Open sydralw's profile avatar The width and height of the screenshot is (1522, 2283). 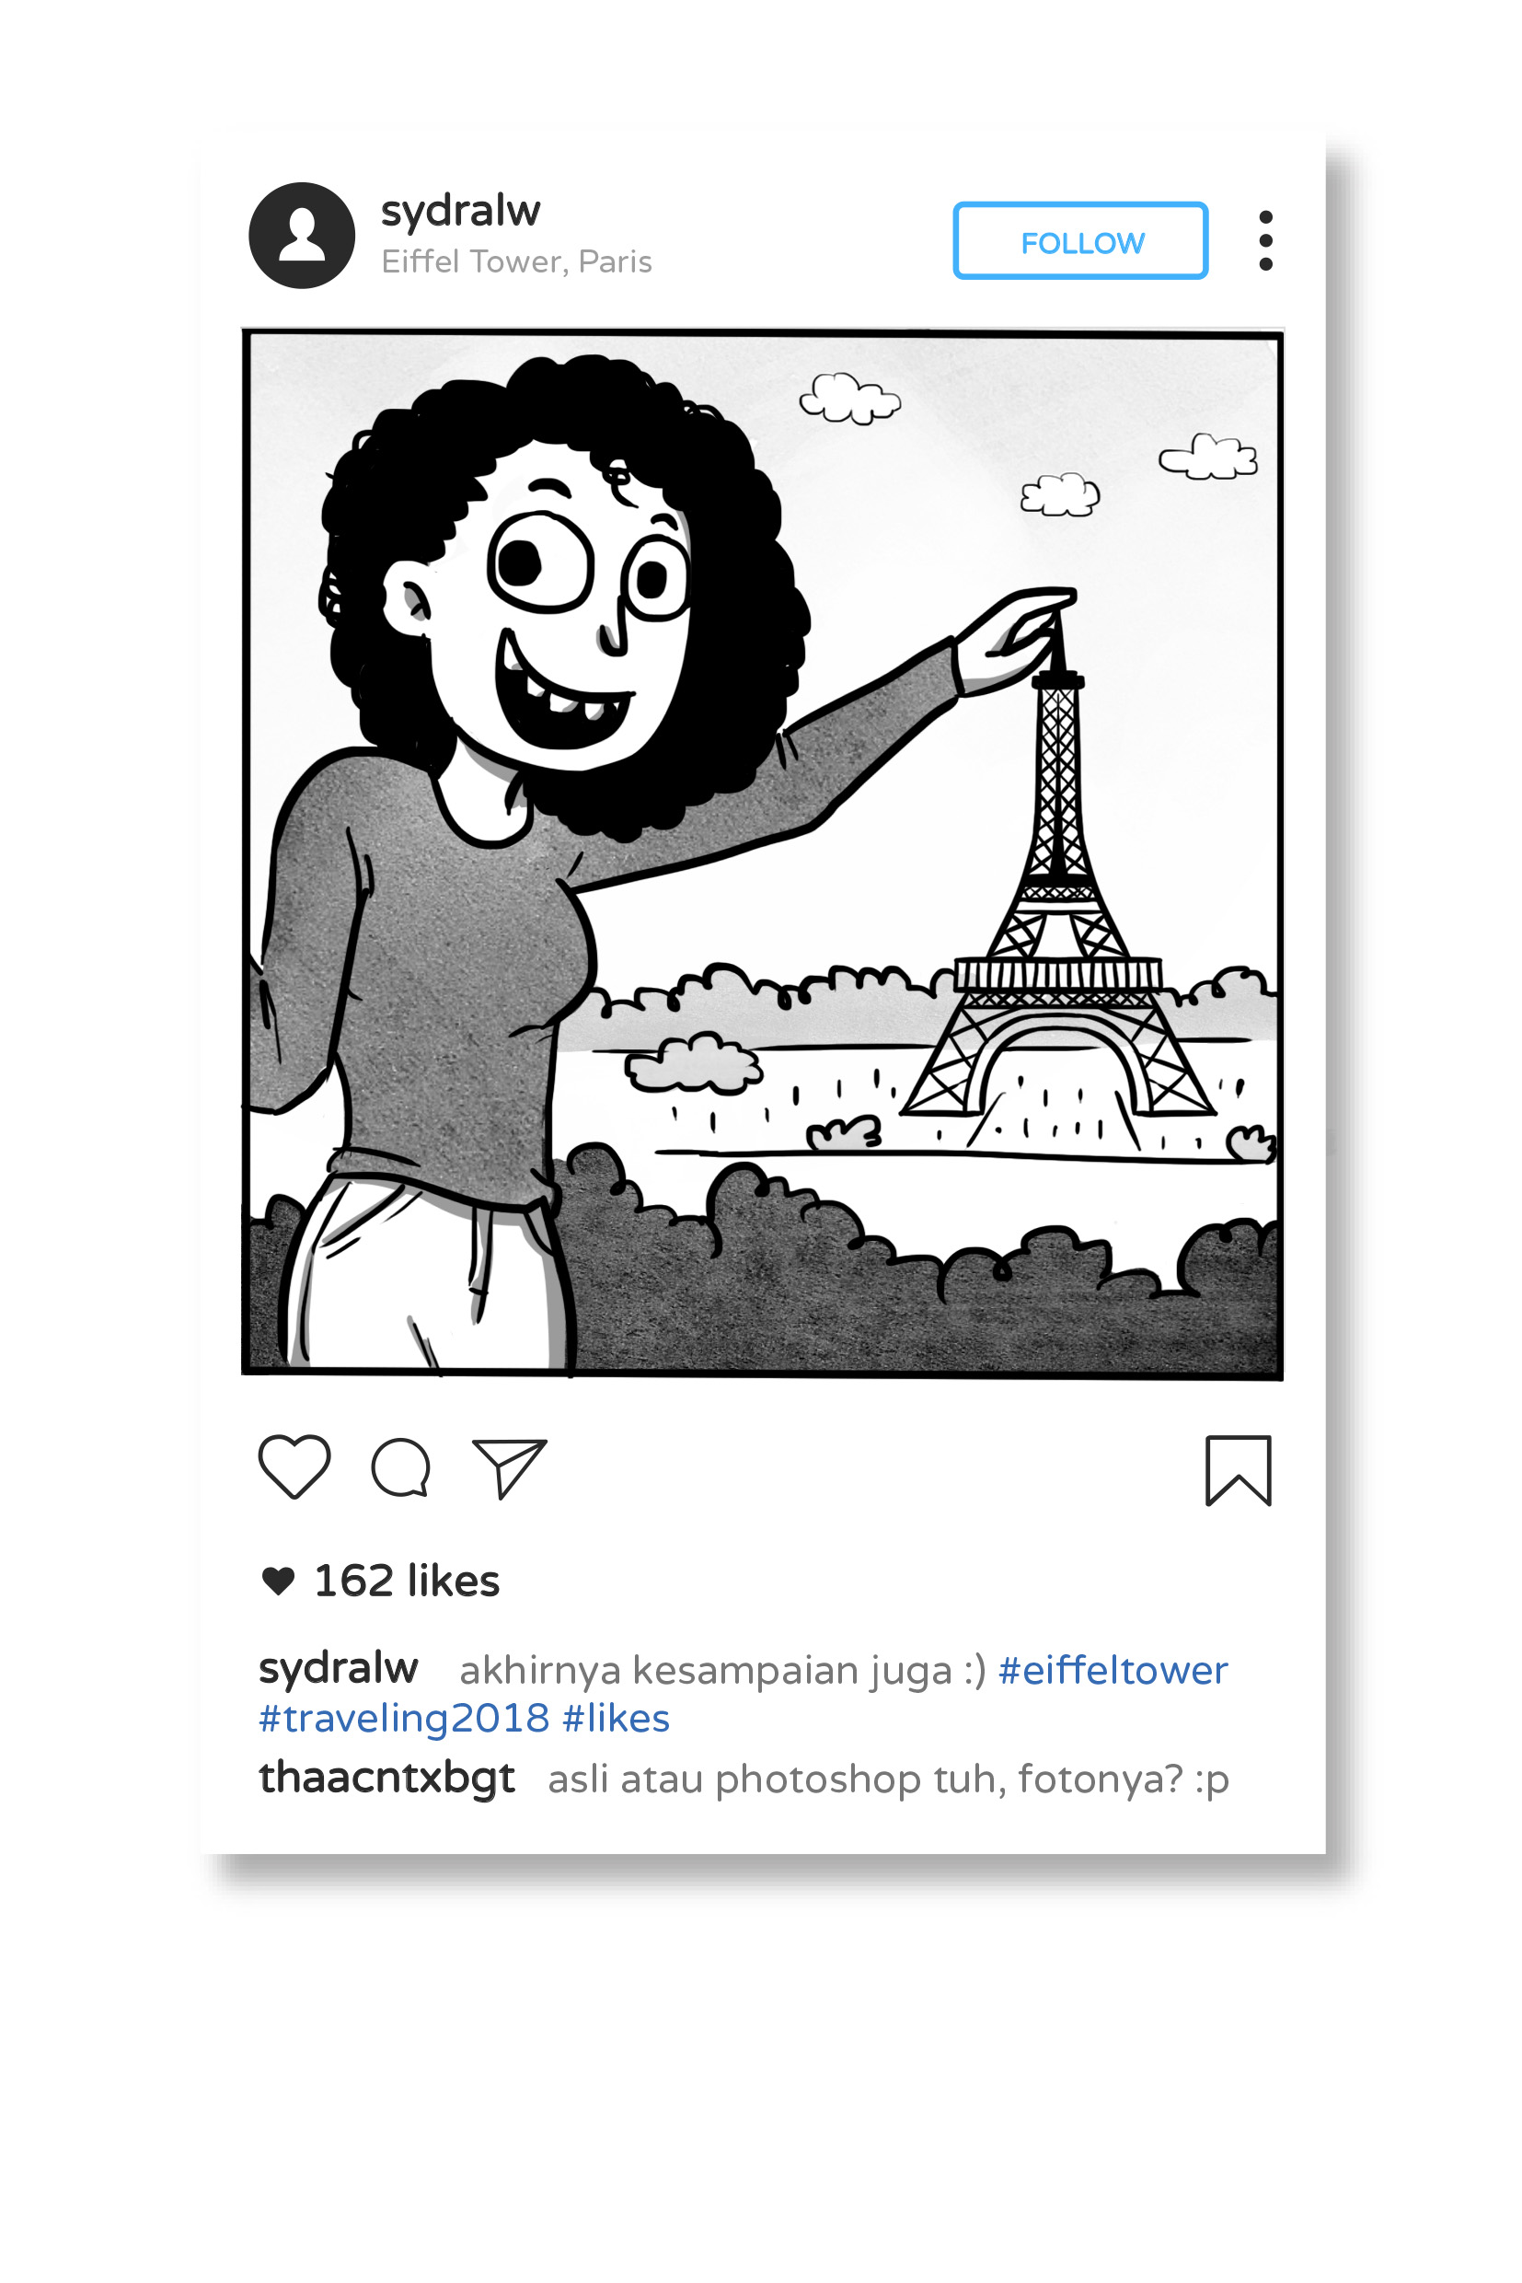[302, 235]
